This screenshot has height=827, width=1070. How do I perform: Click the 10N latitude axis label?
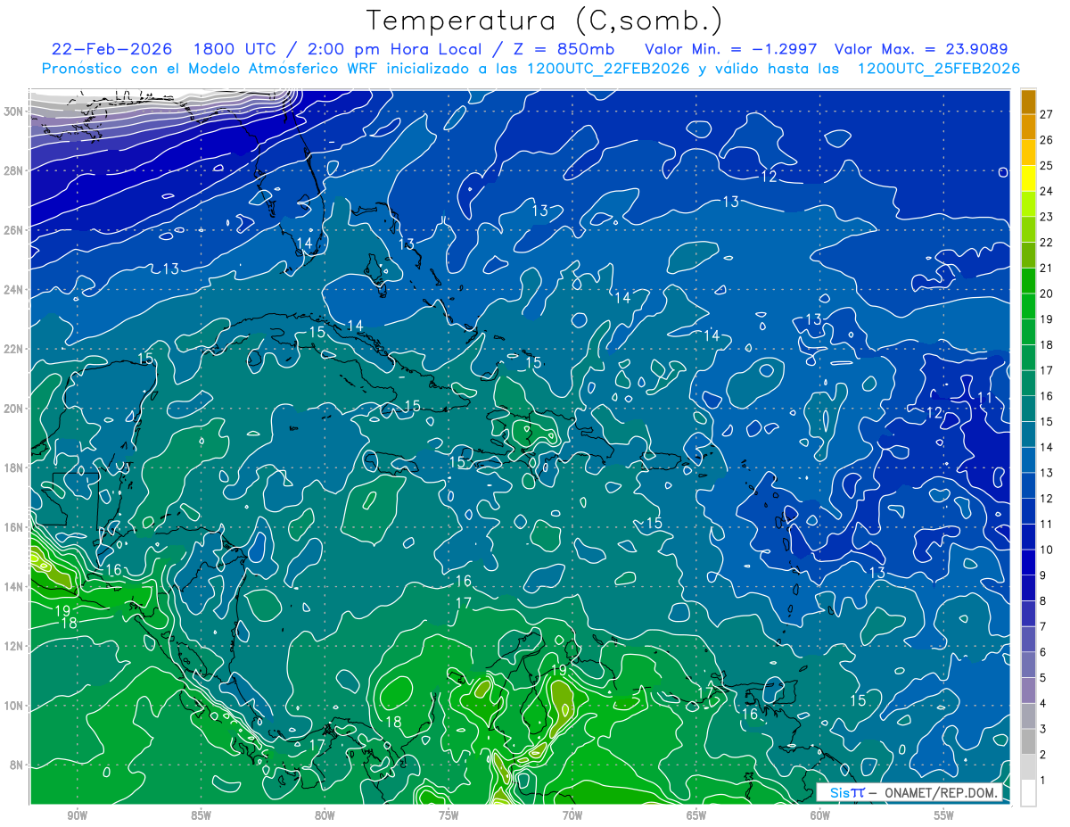pos(13,706)
